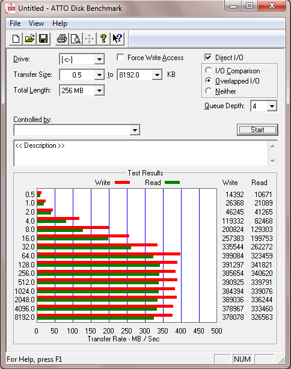Viewport: 291px width, 369px height.
Task: Open the Help menu
Action: pyautogui.click(x=60, y=23)
